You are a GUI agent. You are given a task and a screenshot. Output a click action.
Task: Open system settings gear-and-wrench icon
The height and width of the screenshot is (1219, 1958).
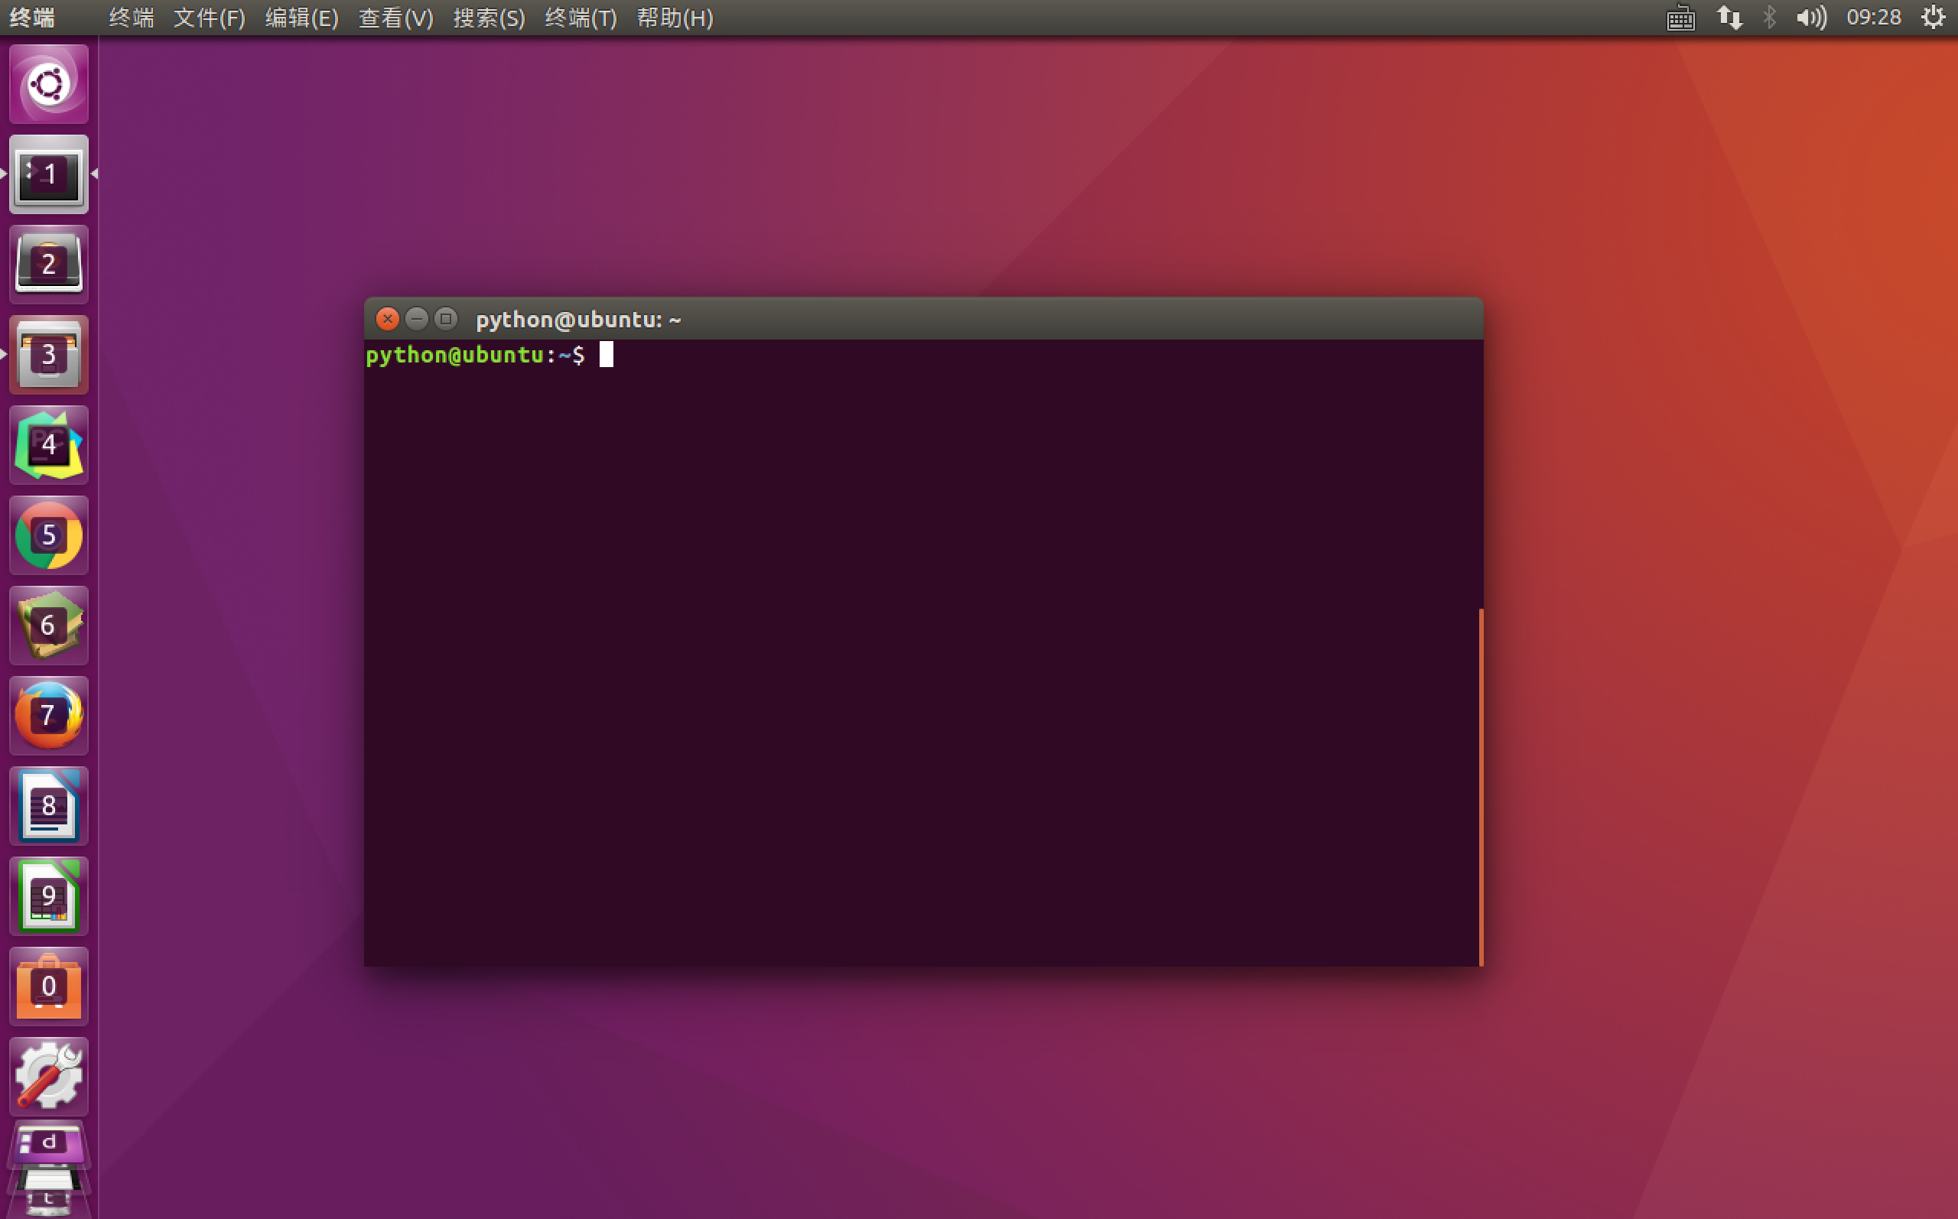click(48, 1076)
